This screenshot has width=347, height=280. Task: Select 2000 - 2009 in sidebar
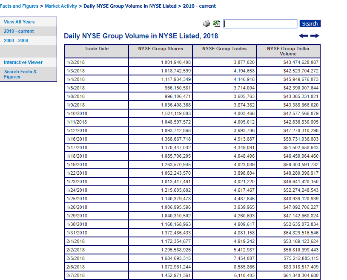pos(16,40)
